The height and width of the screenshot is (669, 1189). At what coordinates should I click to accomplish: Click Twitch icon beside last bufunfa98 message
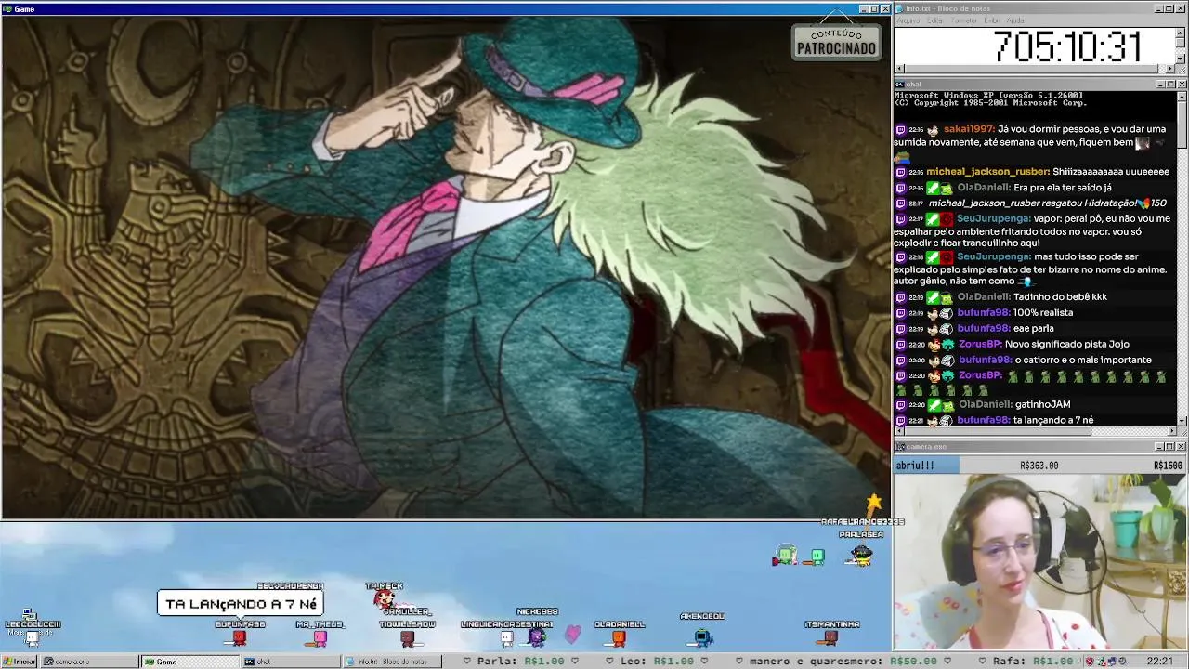pyautogui.click(x=900, y=421)
